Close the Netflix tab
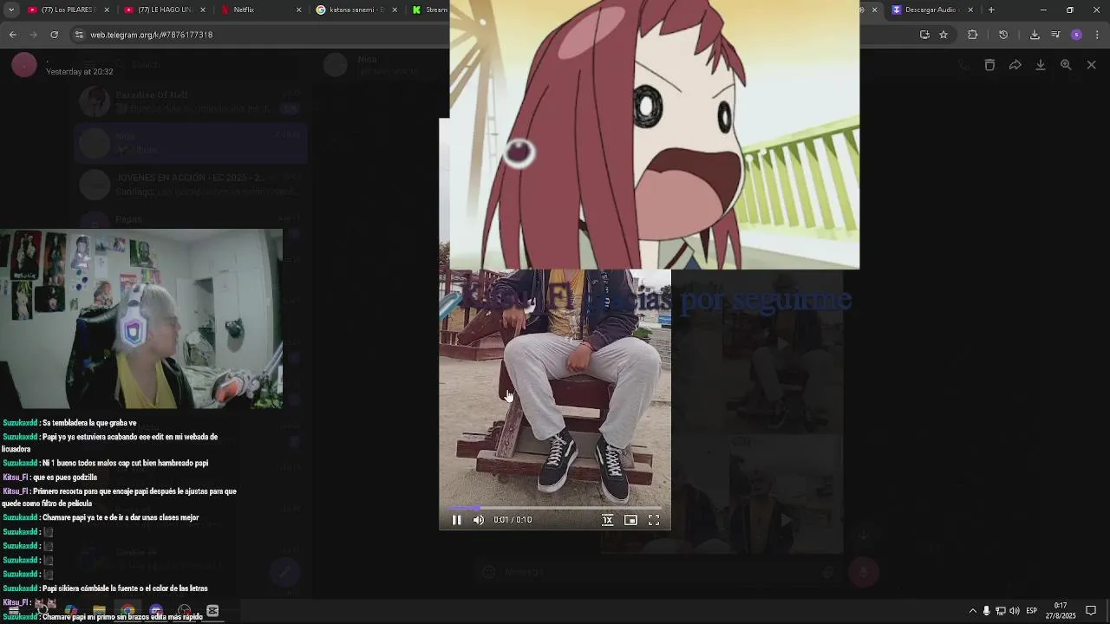Screen dimensions: 1110x624 (298, 10)
